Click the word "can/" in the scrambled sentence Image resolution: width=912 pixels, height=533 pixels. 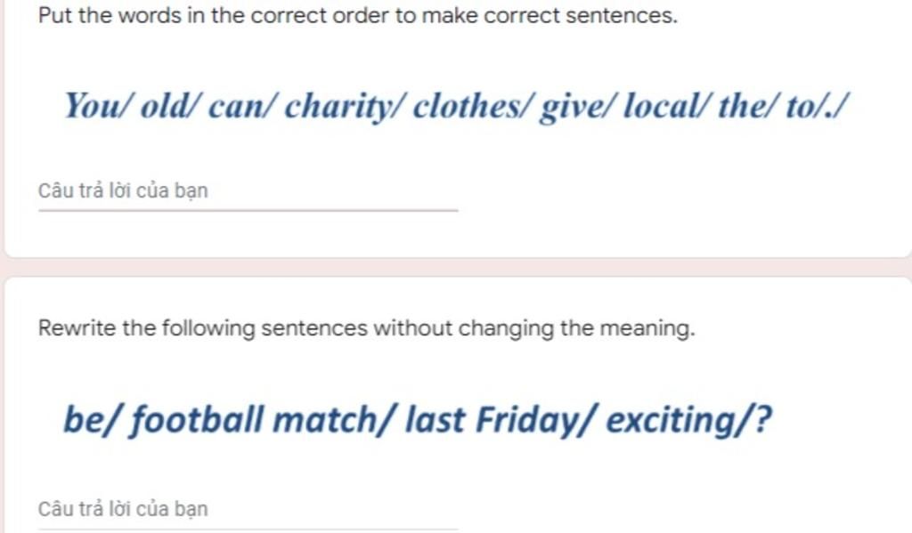[242, 108]
